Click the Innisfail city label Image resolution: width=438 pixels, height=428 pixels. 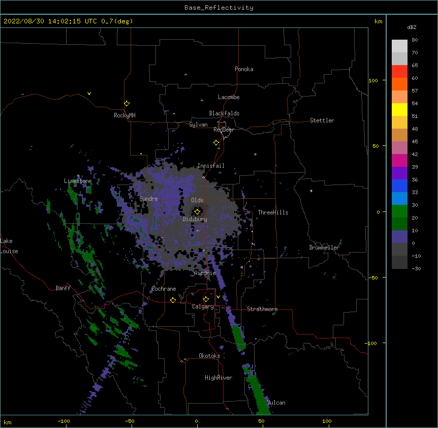point(211,166)
